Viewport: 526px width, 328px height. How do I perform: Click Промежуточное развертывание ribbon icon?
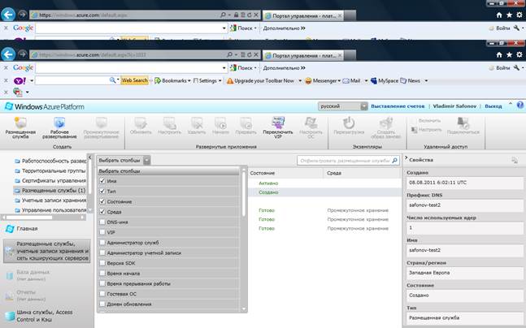(x=102, y=127)
